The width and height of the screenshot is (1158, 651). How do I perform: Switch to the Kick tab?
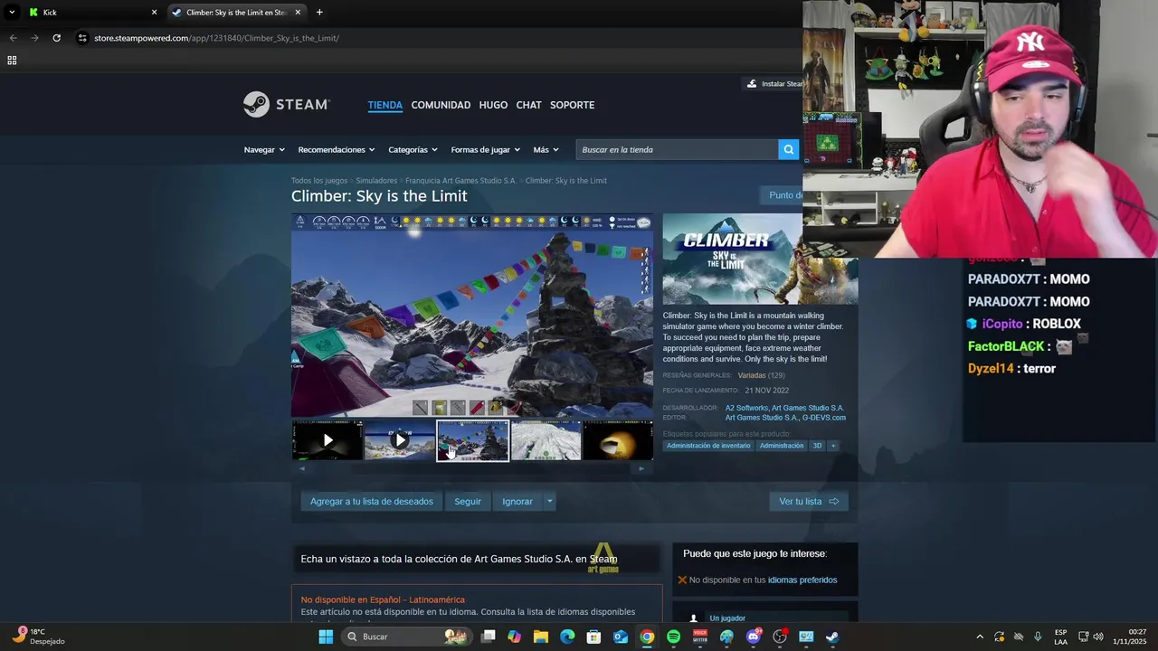90,13
